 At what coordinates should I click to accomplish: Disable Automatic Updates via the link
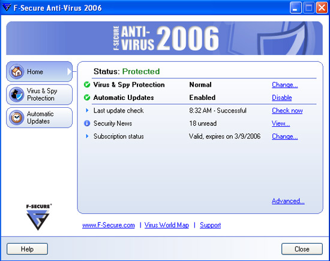coord(282,98)
